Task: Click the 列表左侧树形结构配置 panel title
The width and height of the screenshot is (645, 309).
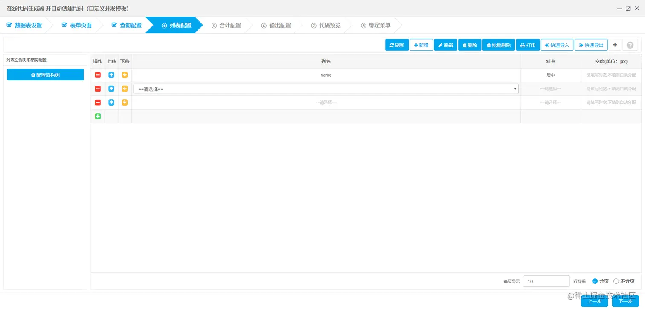Action: (26, 60)
